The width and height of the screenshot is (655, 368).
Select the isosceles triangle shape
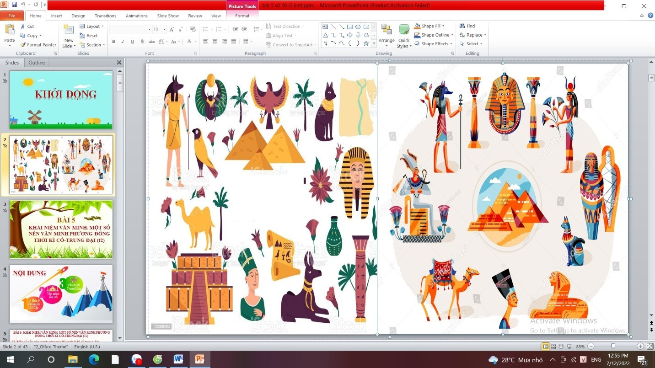[325, 35]
